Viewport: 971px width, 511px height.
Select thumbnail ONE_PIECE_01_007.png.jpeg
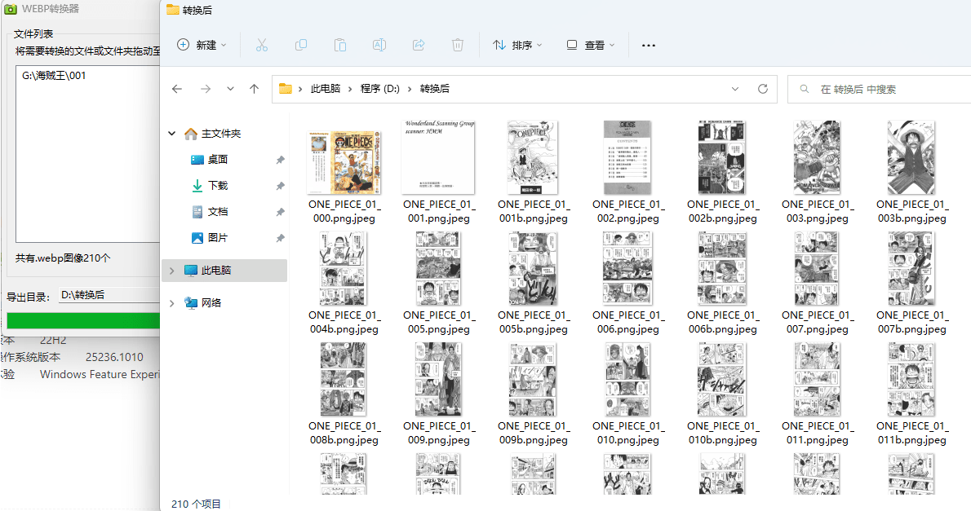click(x=817, y=268)
